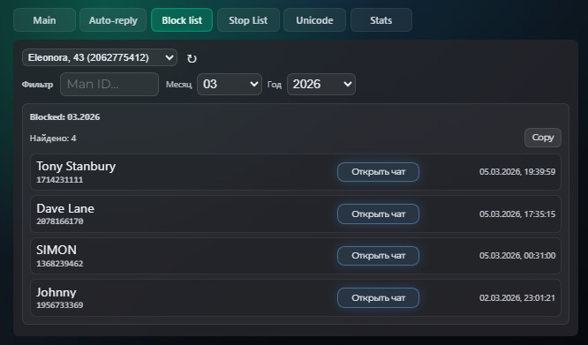Click timestamp 02.03.2026, 23:01:21
588x345 pixels.
pos(517,298)
